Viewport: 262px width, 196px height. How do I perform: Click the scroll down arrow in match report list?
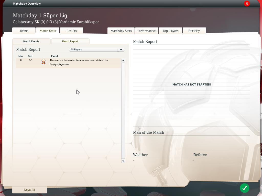coord(123,161)
